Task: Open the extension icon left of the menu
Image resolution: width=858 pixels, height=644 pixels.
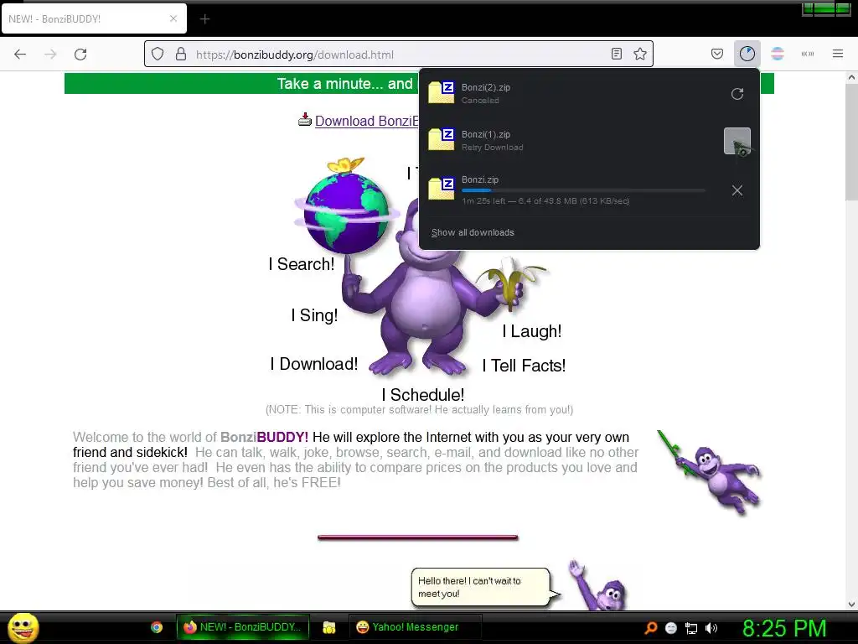Action: click(808, 54)
